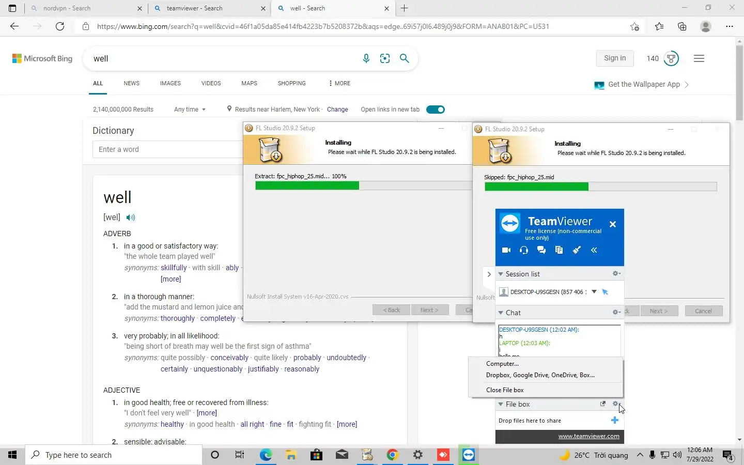Open Edge tab actions menu icon
Screen dimensions: 744x465
point(12,8)
